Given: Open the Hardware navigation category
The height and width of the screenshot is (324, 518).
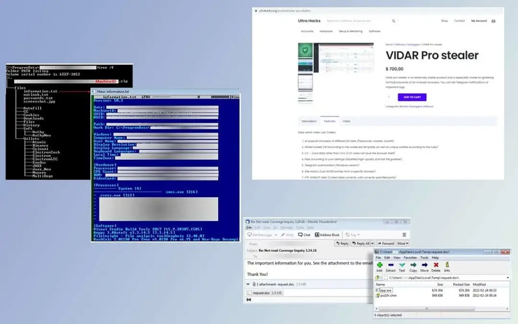Looking at the screenshot, I should 326,31.
